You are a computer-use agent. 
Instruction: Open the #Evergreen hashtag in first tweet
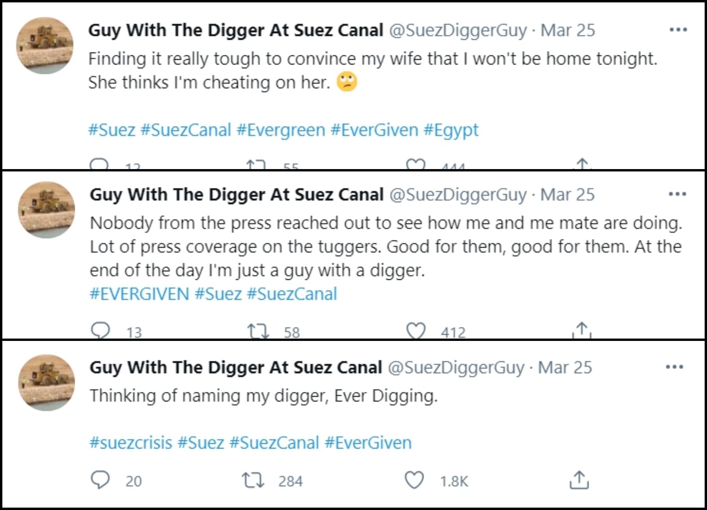click(x=280, y=130)
